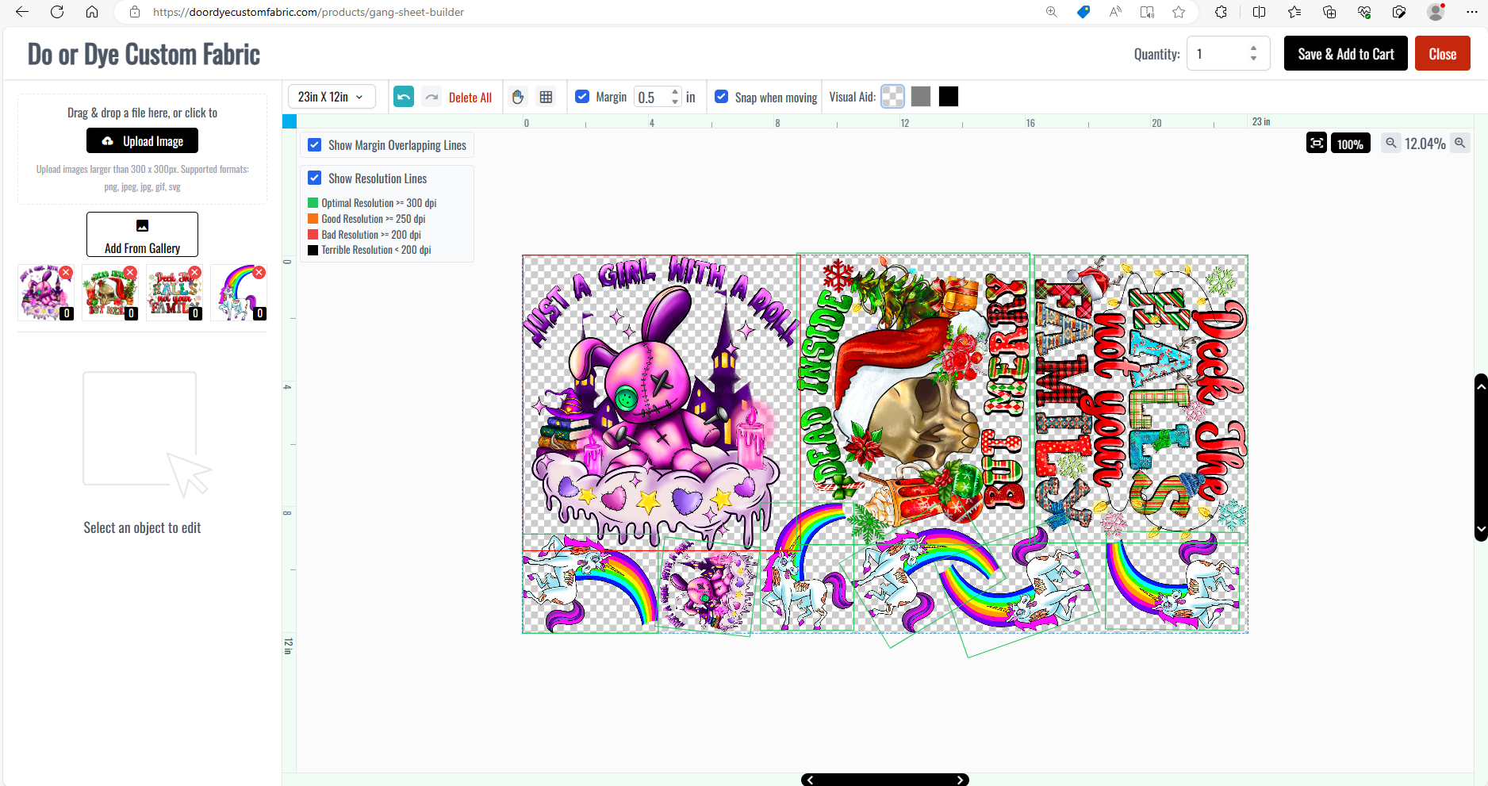Increase quantity using the stepper
The width and height of the screenshot is (1488, 786).
coord(1253,49)
